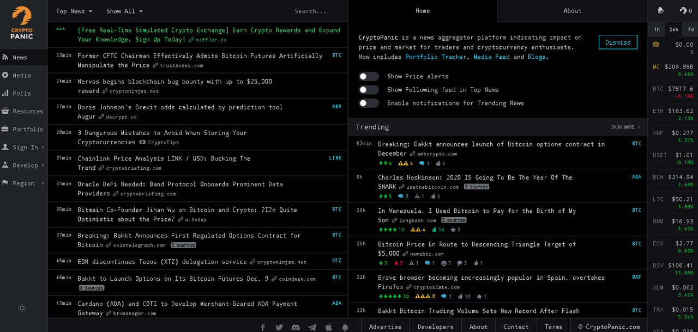Open the Portfolio section in sidebar
The width and height of the screenshot is (698, 332).
click(x=23, y=129)
